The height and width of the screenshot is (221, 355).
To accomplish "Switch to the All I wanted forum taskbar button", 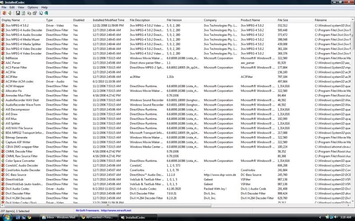I will 99,217.
